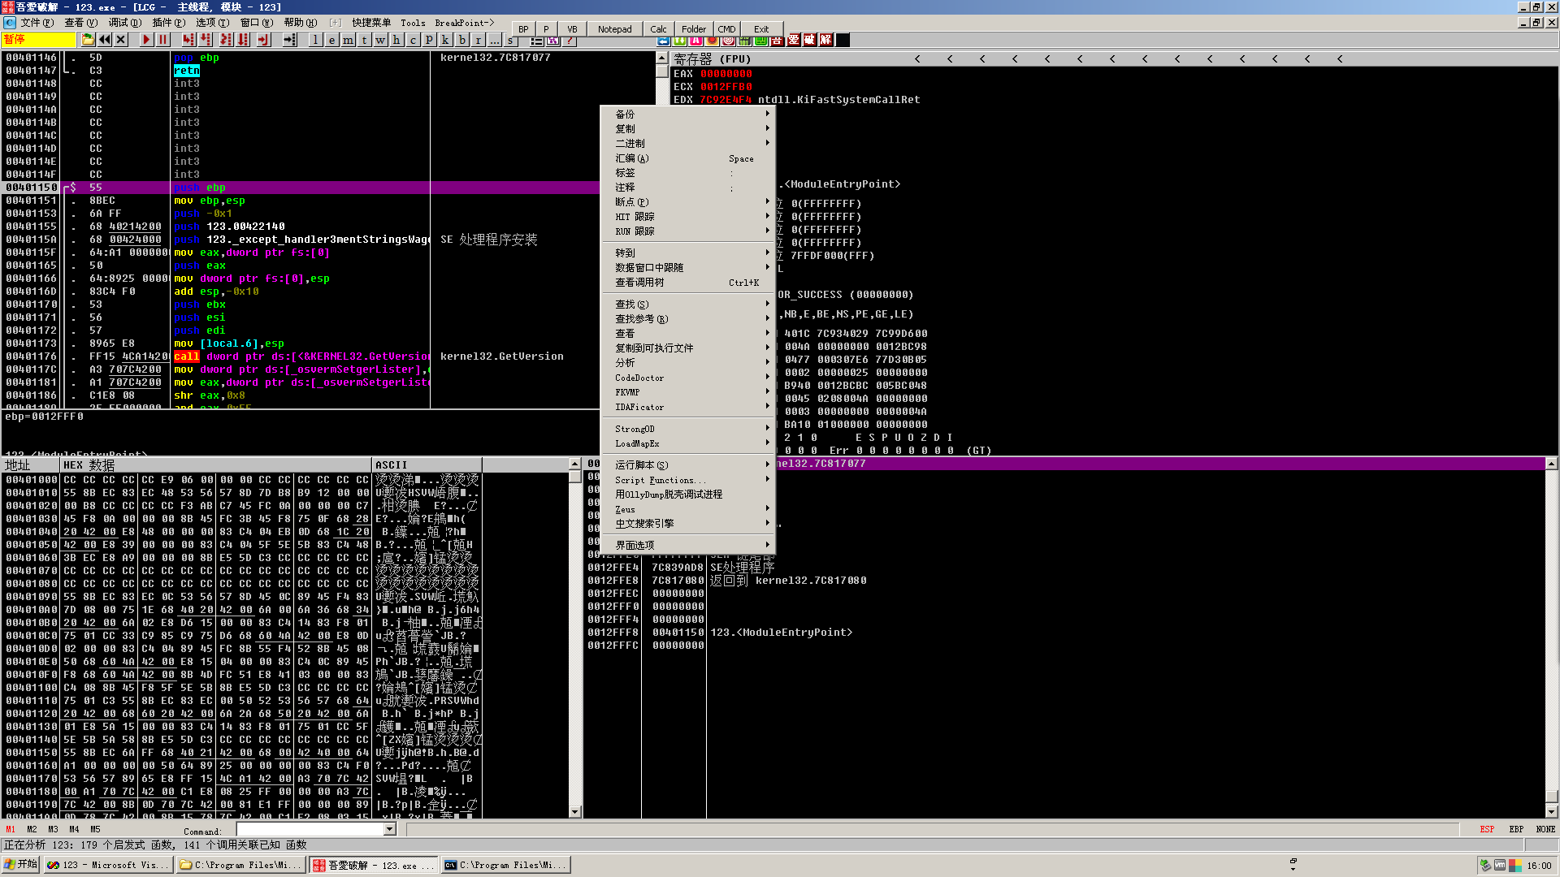Click the Close program X icon

pyautogui.click(x=121, y=40)
